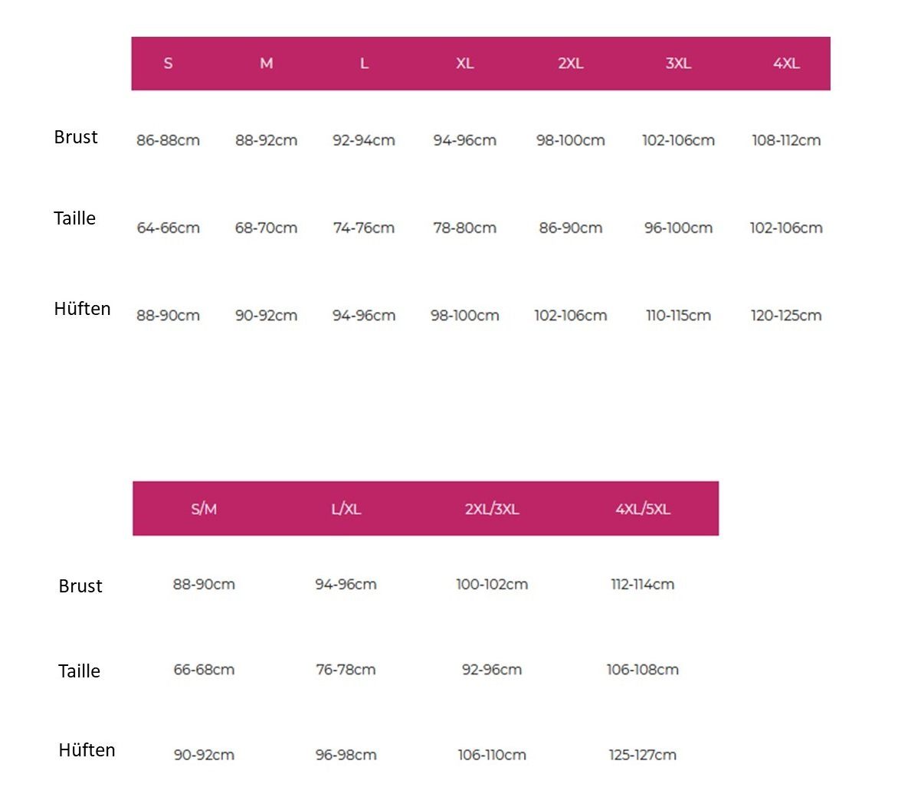Select the S/M header in lower table
The image size is (911, 810).
pyautogui.click(x=204, y=509)
